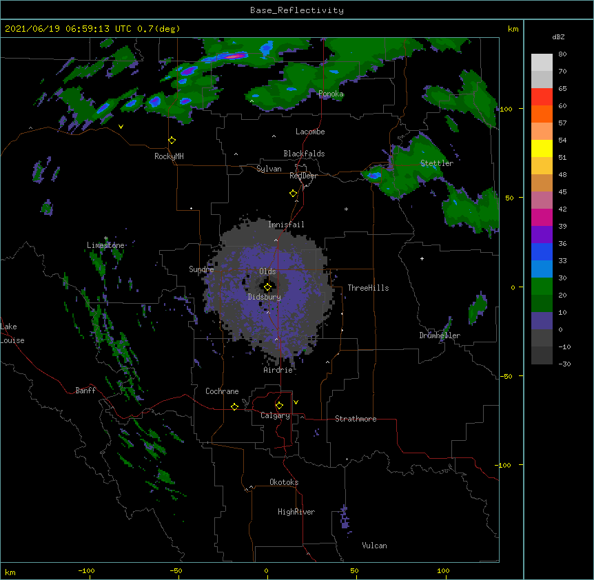Click the Base_Reflectivity title

297,10
